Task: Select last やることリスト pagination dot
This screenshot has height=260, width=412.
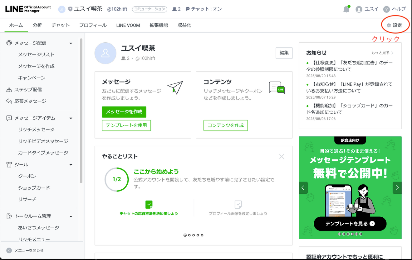Action: (x=202, y=235)
